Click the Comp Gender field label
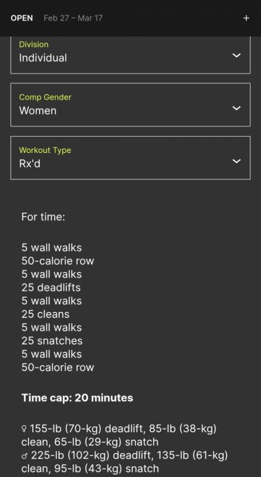This screenshot has width=261, height=477. [45, 98]
